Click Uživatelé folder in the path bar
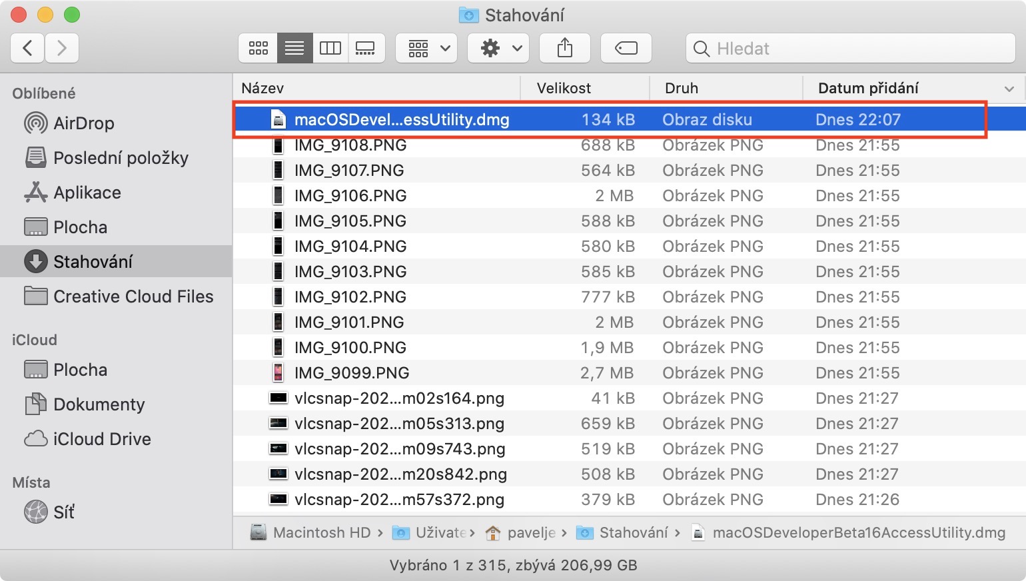 pos(430,532)
